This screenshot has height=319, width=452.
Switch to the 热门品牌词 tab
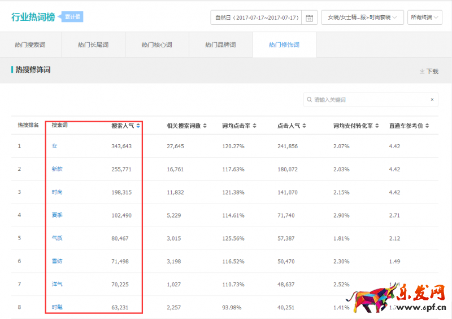[220, 45]
